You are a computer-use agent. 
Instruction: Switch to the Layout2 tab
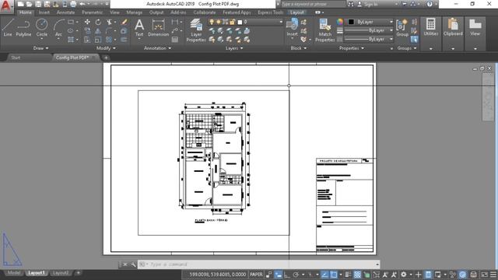click(61, 273)
